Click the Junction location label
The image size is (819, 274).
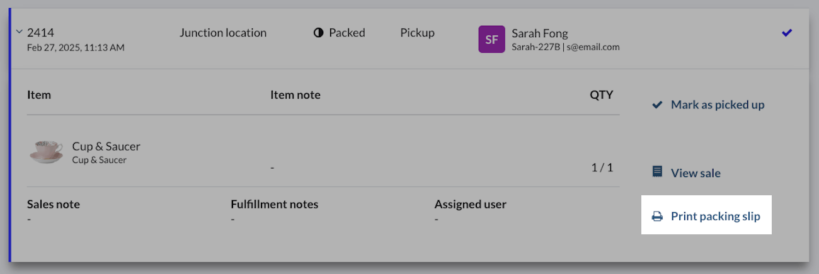pos(223,33)
